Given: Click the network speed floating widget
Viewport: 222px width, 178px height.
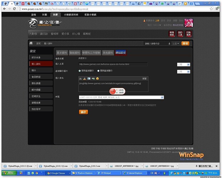Looking at the screenshot, I should [117, 91].
